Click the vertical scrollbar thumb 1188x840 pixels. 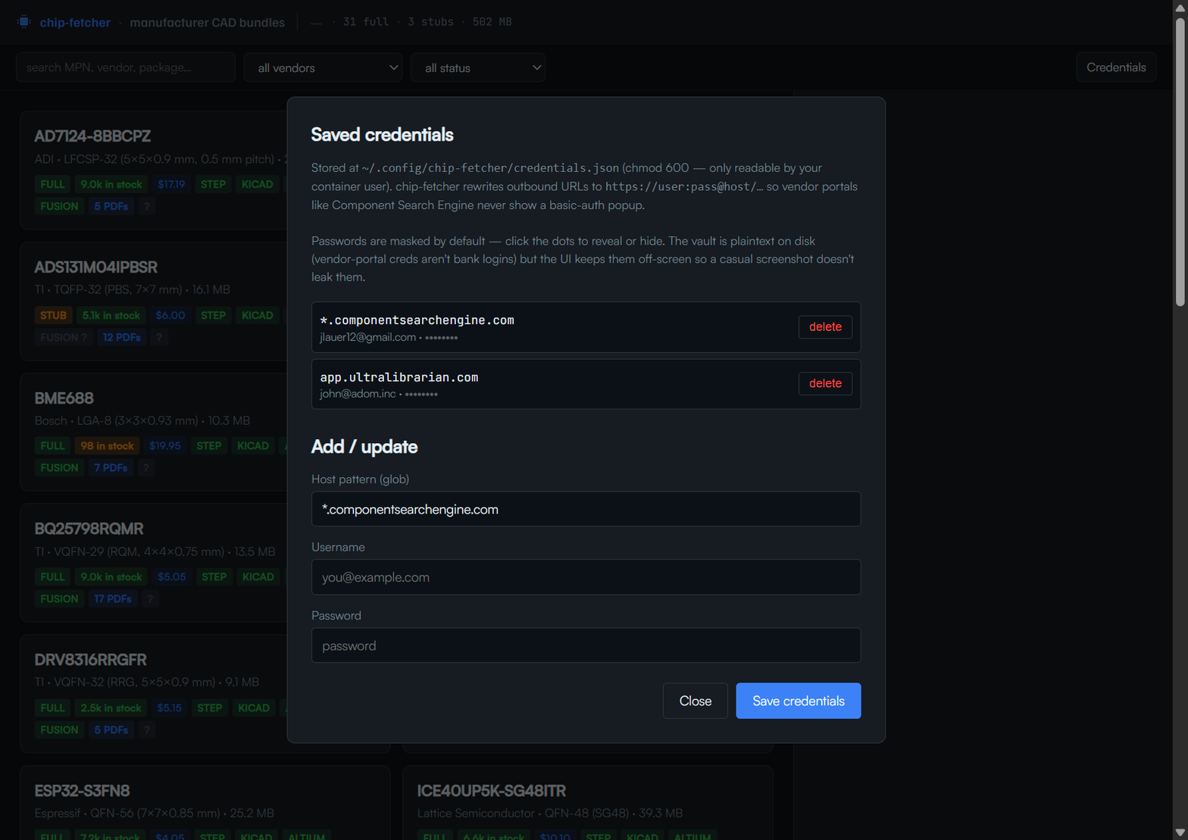[1180, 162]
